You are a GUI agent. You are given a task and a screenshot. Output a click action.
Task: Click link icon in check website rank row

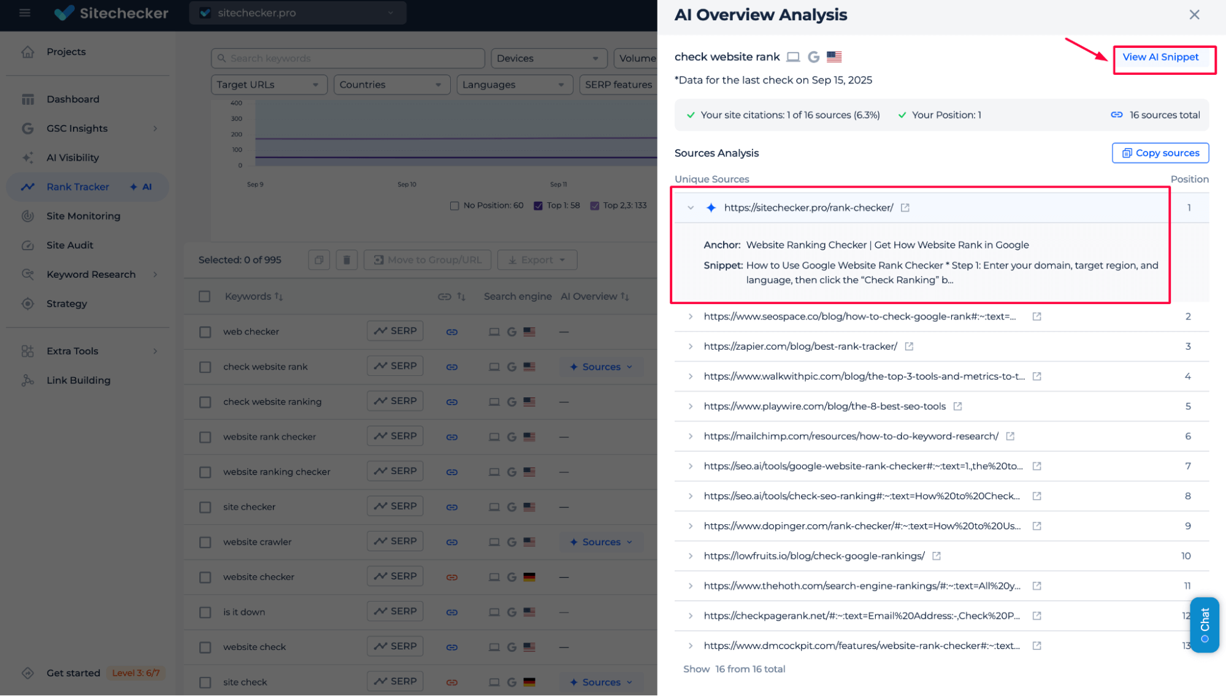point(452,367)
